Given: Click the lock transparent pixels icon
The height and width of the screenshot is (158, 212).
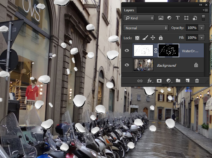Looking at the screenshot, I should 137,38.
